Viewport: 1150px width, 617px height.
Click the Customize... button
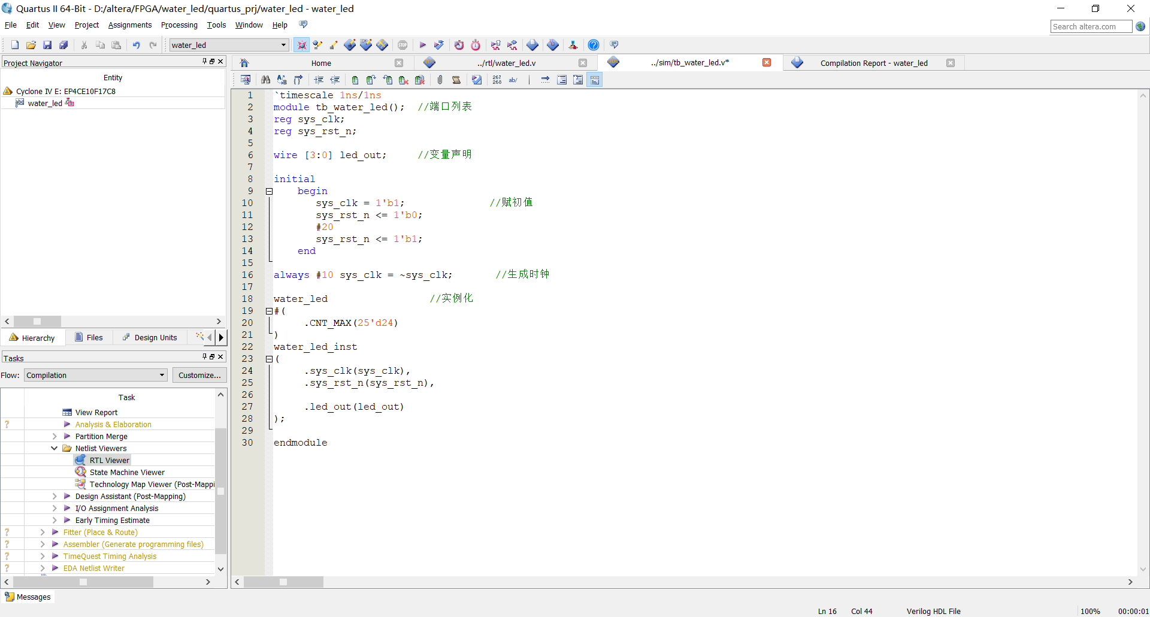pyautogui.click(x=199, y=376)
